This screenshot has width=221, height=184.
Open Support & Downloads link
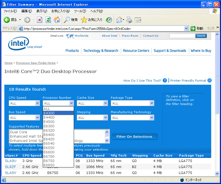click(170, 50)
